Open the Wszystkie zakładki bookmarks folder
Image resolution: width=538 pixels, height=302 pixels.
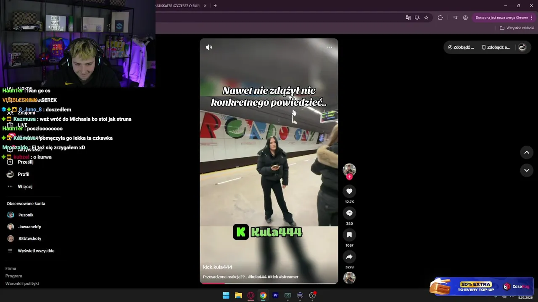517,28
